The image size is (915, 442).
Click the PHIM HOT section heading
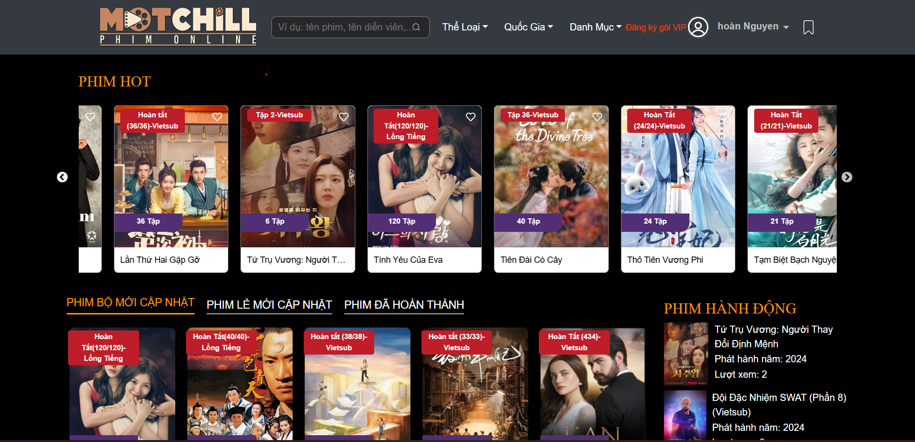[114, 82]
